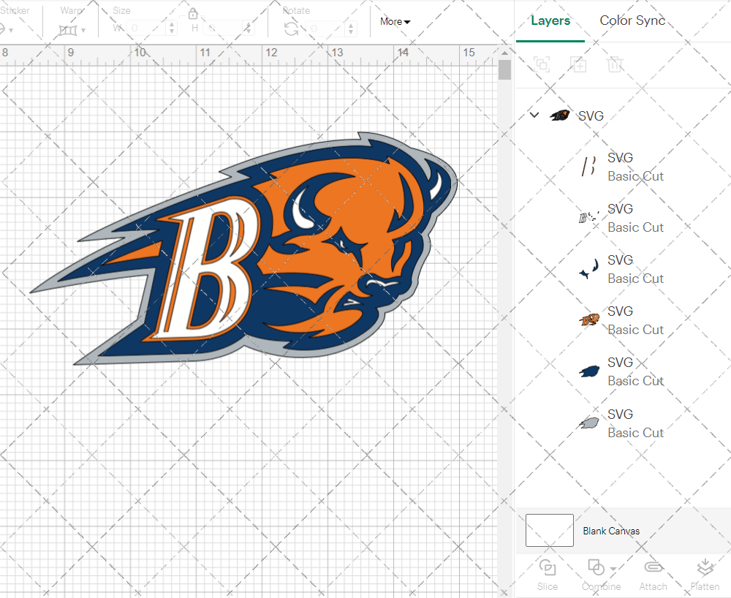Open the Warp tool

(x=69, y=29)
